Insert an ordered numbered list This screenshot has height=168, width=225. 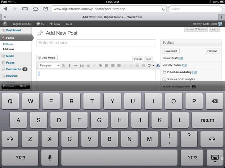[88, 66]
